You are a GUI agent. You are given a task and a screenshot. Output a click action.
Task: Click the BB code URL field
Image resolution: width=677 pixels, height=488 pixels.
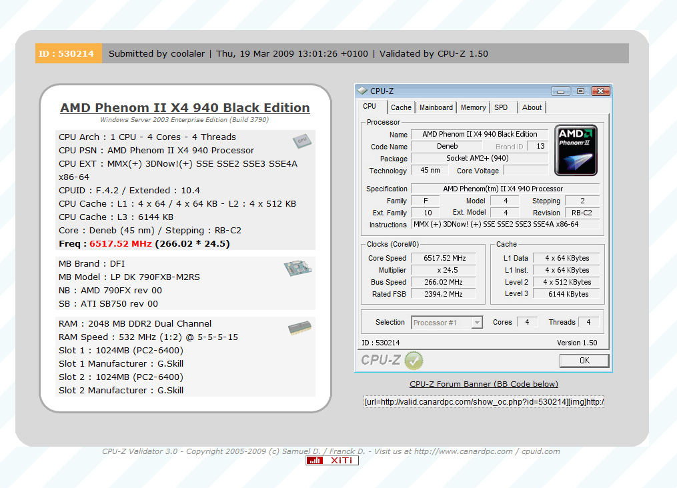pos(484,402)
